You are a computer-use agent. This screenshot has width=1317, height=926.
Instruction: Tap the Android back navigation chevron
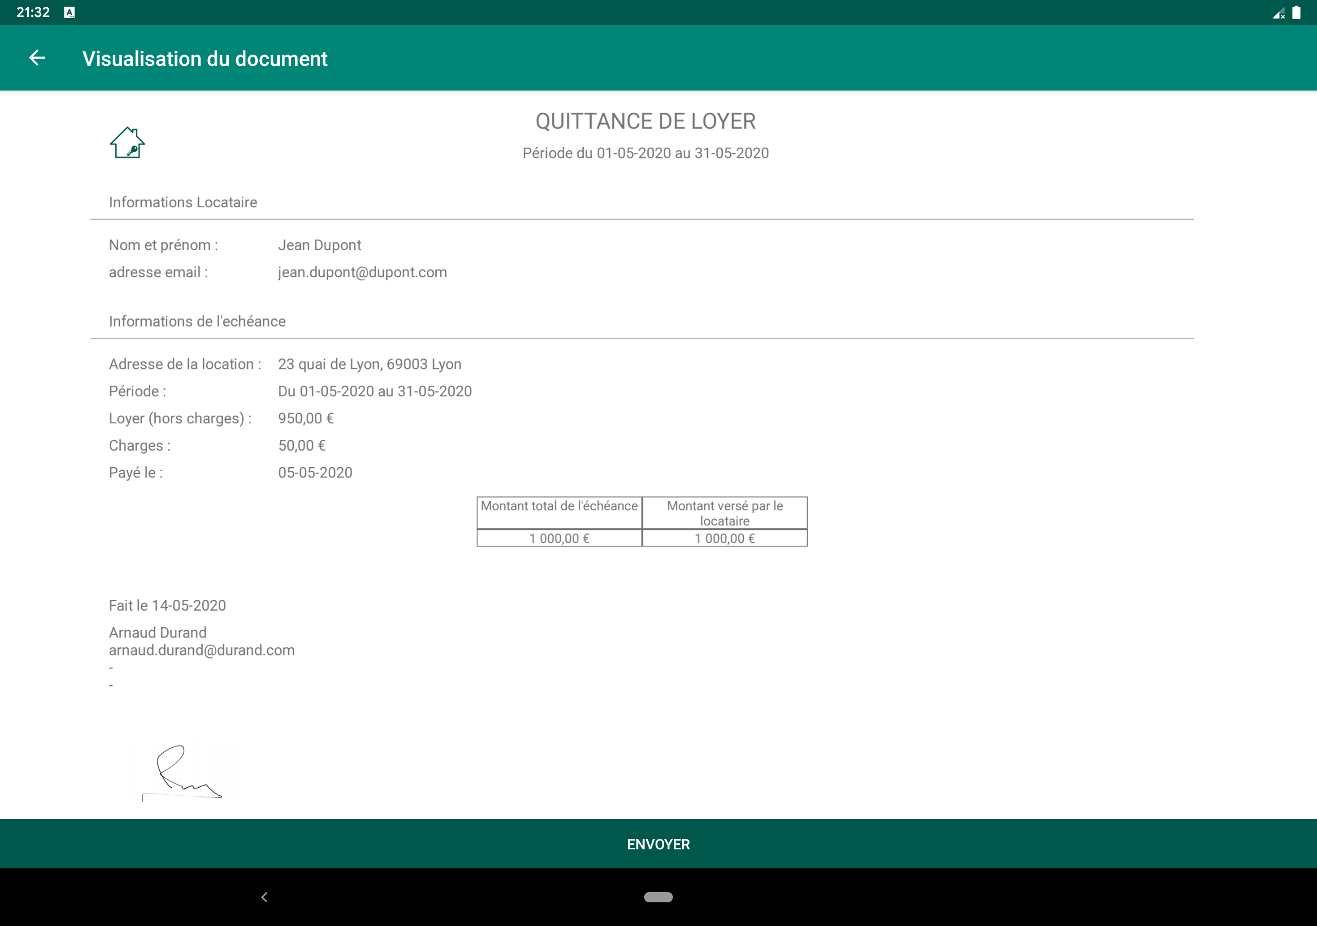(264, 897)
